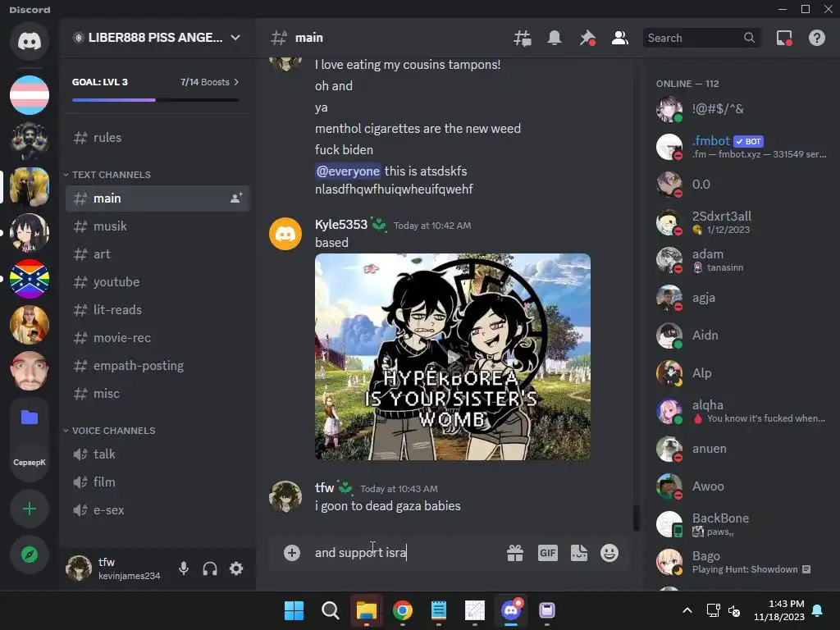Toggle the member list icon

tap(620, 38)
